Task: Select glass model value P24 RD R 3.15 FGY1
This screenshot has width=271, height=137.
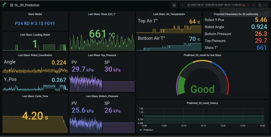Action: click(x=35, y=23)
